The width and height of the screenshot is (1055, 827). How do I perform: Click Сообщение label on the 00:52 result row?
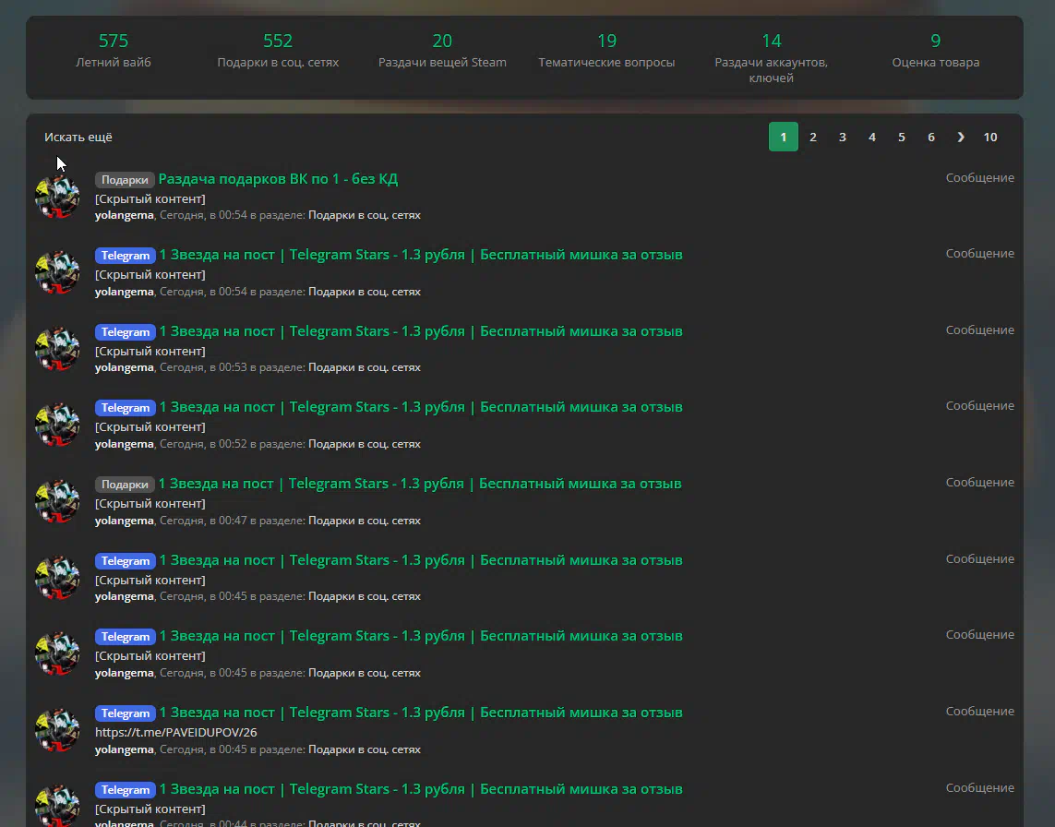(x=979, y=406)
